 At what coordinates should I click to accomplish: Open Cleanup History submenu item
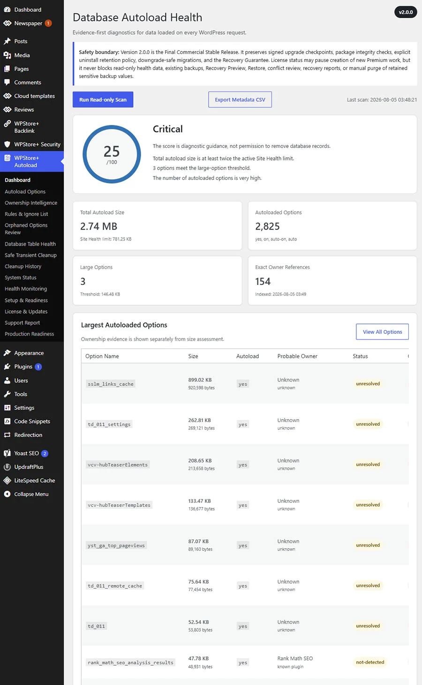point(23,267)
